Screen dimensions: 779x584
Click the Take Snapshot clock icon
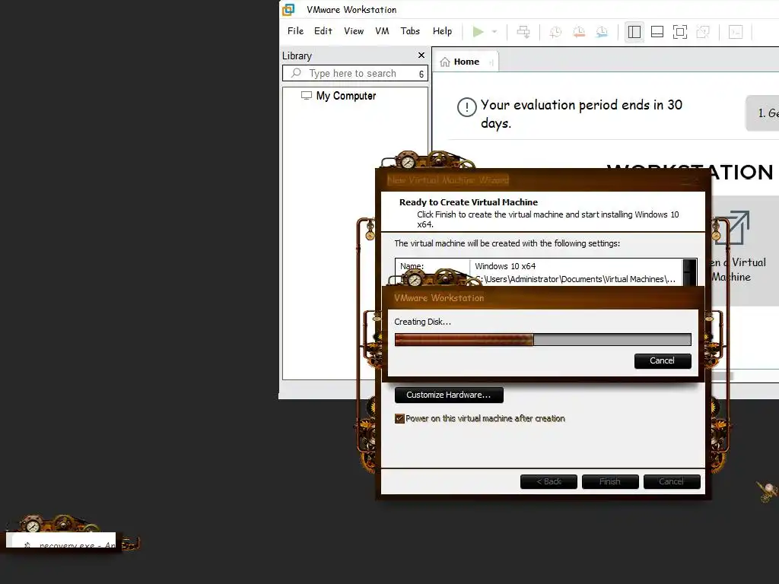(x=555, y=32)
